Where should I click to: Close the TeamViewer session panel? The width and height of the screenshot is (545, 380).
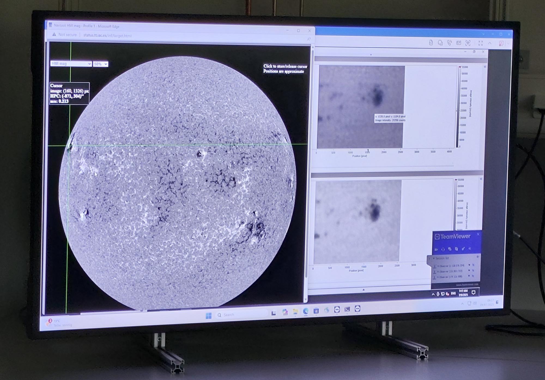478,234
